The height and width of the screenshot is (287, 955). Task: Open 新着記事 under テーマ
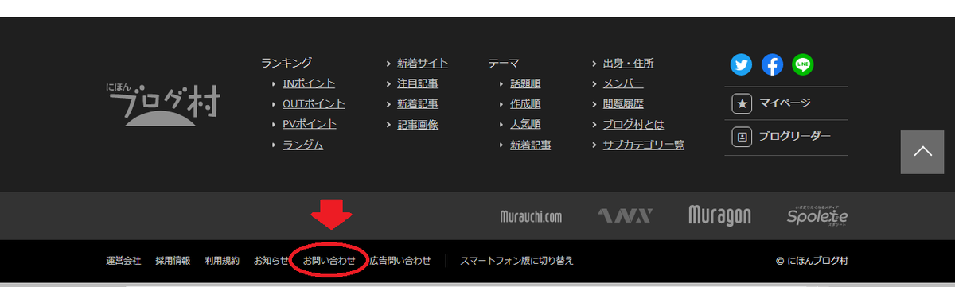pos(531,145)
